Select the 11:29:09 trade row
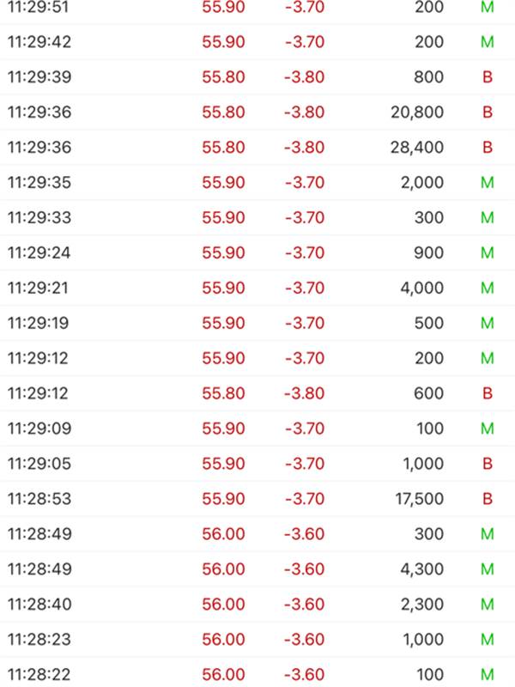Screen dimensions: 515x687 257,429
